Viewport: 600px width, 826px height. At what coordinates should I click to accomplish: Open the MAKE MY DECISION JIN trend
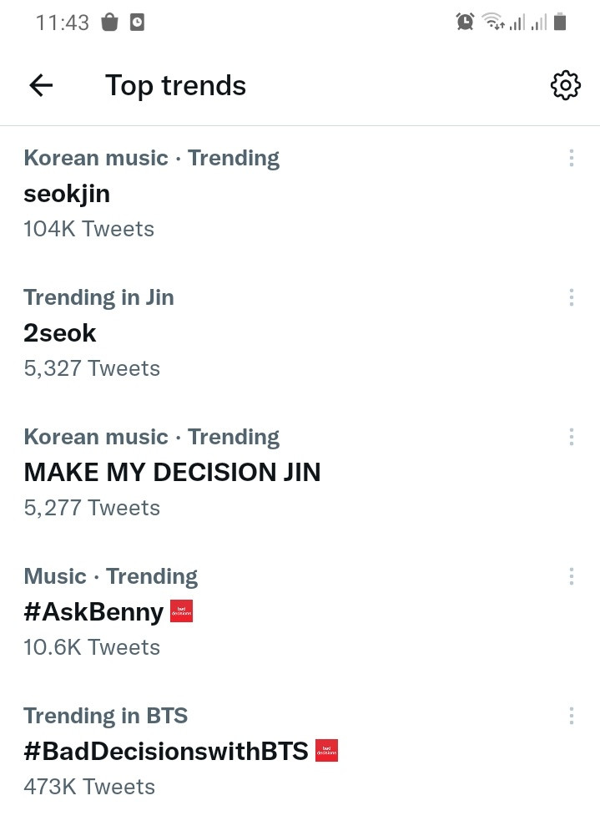[x=300, y=473]
